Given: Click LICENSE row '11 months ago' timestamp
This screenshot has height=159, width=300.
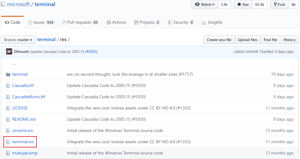Looking at the screenshot, I should (x=279, y=108).
